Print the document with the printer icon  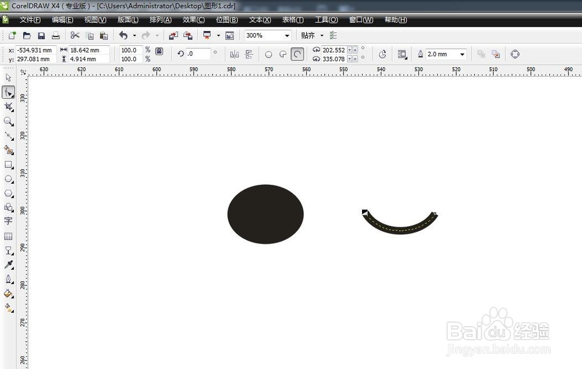coord(56,35)
